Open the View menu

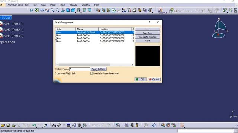point(43,5)
